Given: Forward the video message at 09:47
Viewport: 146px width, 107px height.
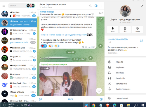Looking at the screenshot, I should (x=91, y=58).
